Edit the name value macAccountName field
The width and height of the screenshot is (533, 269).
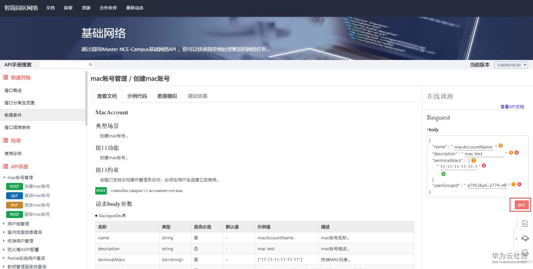coord(473,147)
